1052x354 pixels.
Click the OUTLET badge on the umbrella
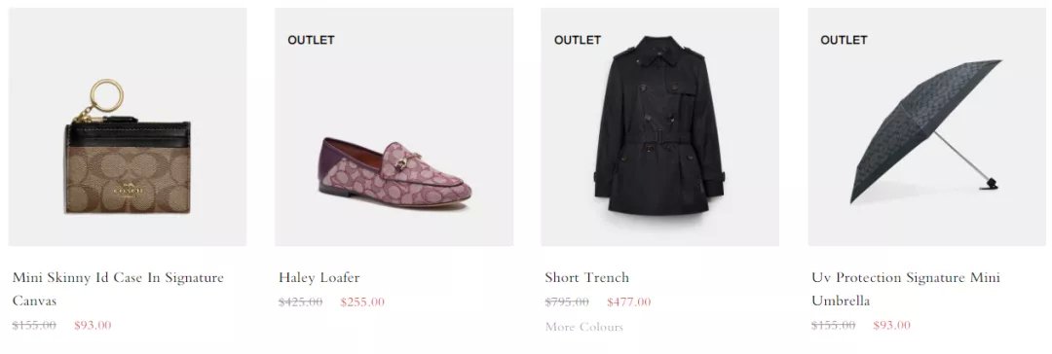click(844, 40)
